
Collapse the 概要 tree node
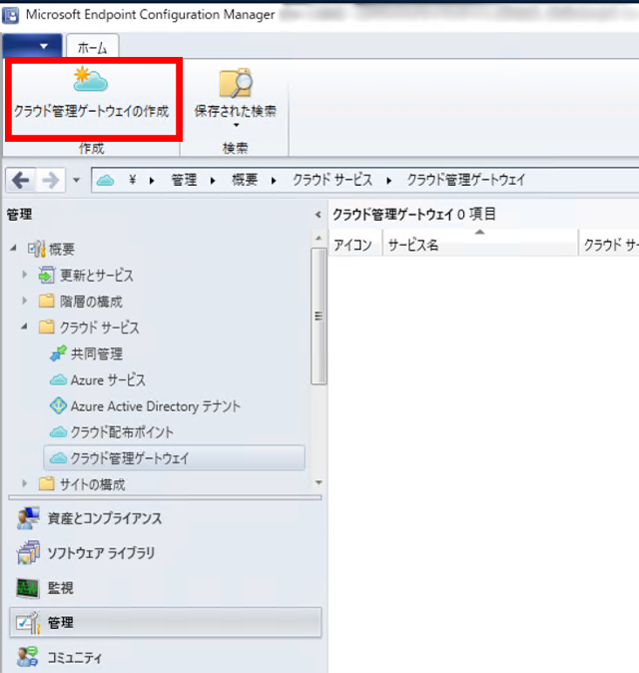pos(12,249)
